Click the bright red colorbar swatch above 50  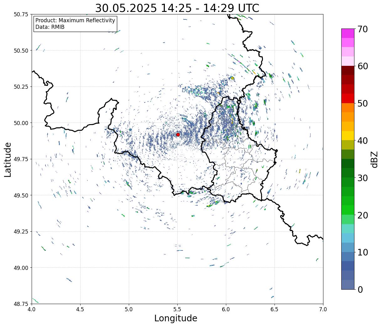point(348,98)
